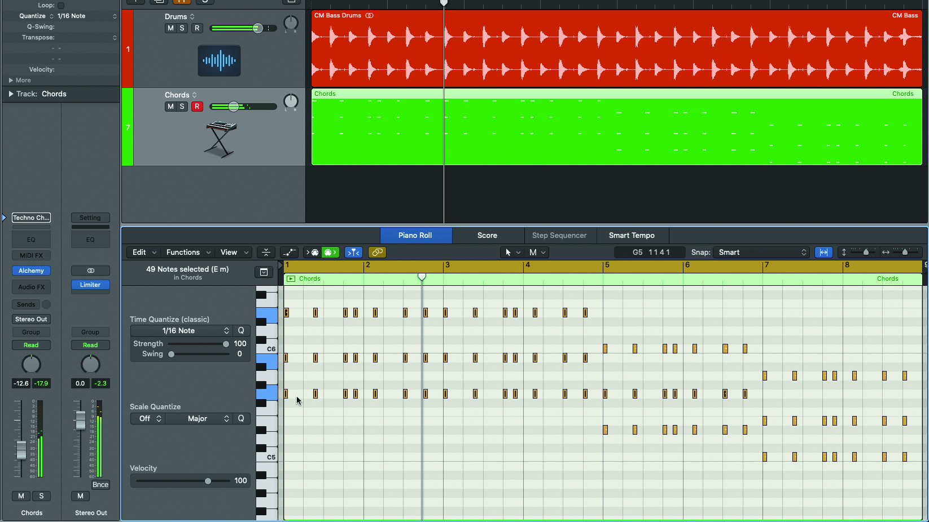This screenshot has height=522, width=929.
Task: Click the Bnce button
Action: point(100,485)
